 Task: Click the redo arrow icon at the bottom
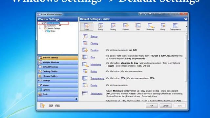58,106
